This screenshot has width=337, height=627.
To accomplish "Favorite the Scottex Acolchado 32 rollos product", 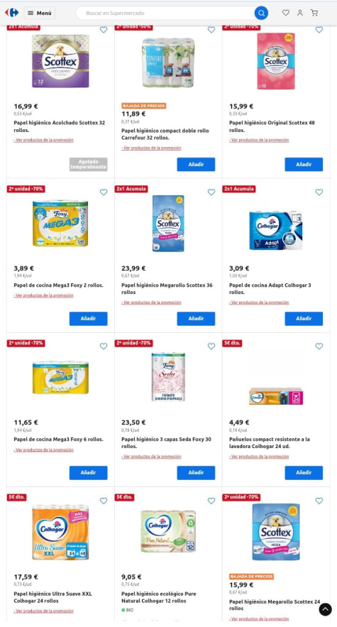I will click(x=104, y=30).
